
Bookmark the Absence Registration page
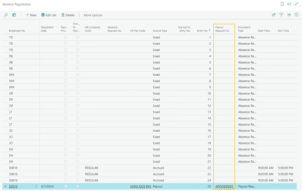click(x=282, y=4)
